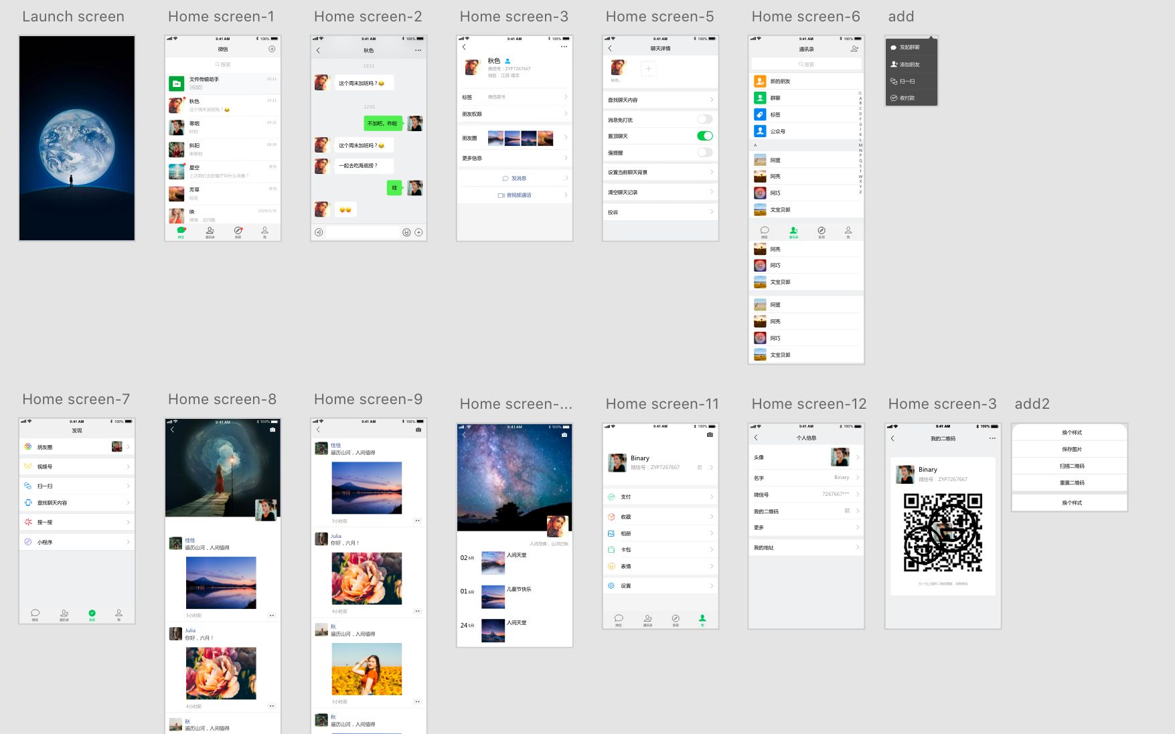
Task: Click the 音视频通话 button
Action: pyautogui.click(x=514, y=195)
